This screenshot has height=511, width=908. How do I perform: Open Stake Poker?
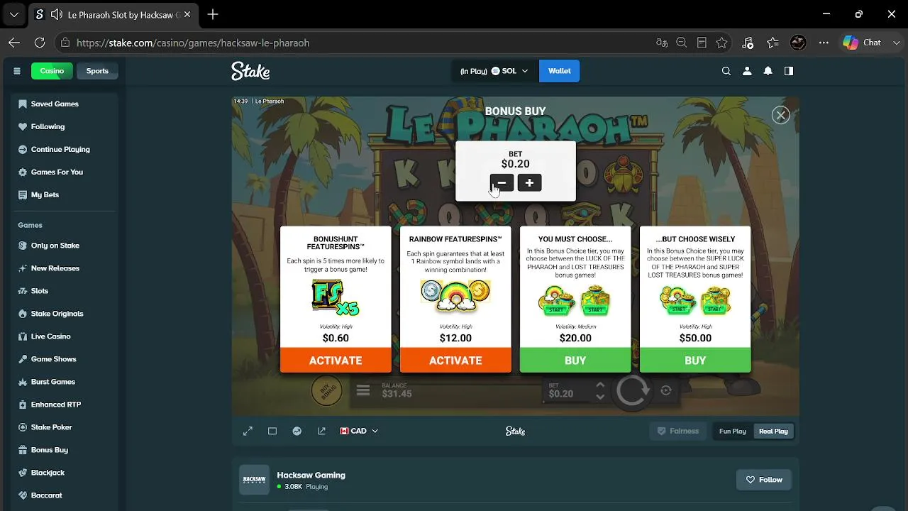tap(64, 427)
